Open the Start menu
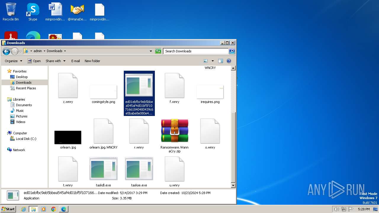379x213 pixels. point(8,209)
